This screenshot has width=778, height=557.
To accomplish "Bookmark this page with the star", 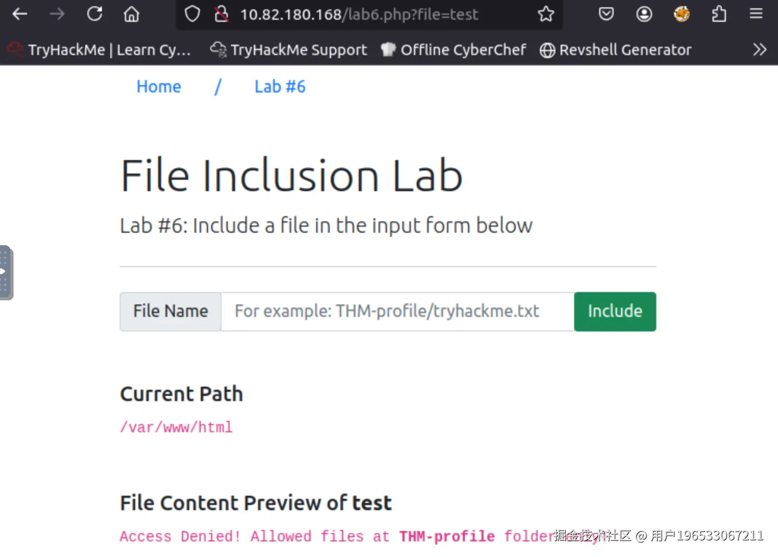I will (x=546, y=14).
